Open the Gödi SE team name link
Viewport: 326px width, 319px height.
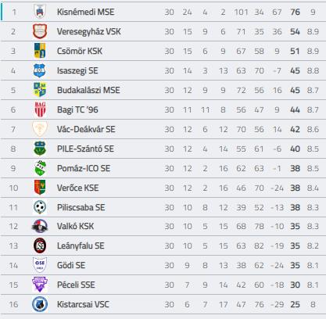71,265
